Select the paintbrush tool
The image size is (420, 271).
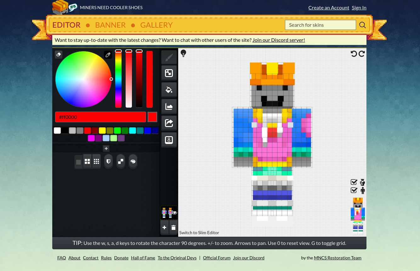click(169, 58)
